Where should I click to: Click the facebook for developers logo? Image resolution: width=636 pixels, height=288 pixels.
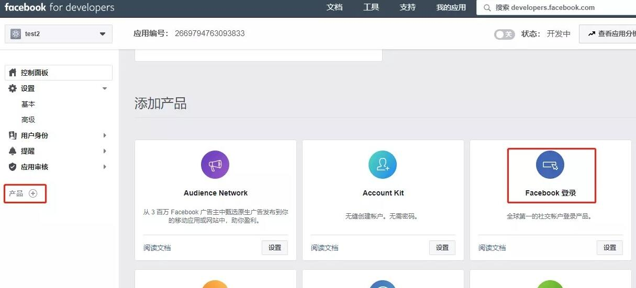pyautogui.click(x=60, y=8)
